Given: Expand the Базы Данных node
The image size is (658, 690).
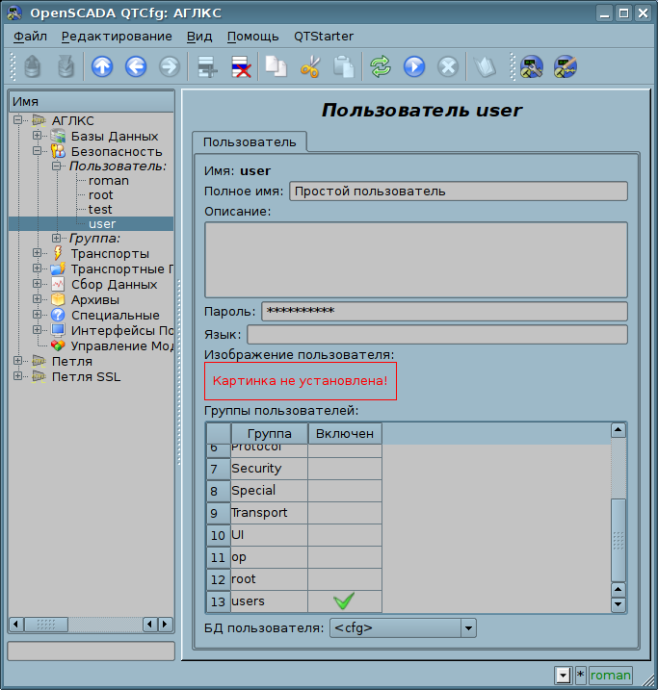Looking at the screenshot, I should pos(37,136).
